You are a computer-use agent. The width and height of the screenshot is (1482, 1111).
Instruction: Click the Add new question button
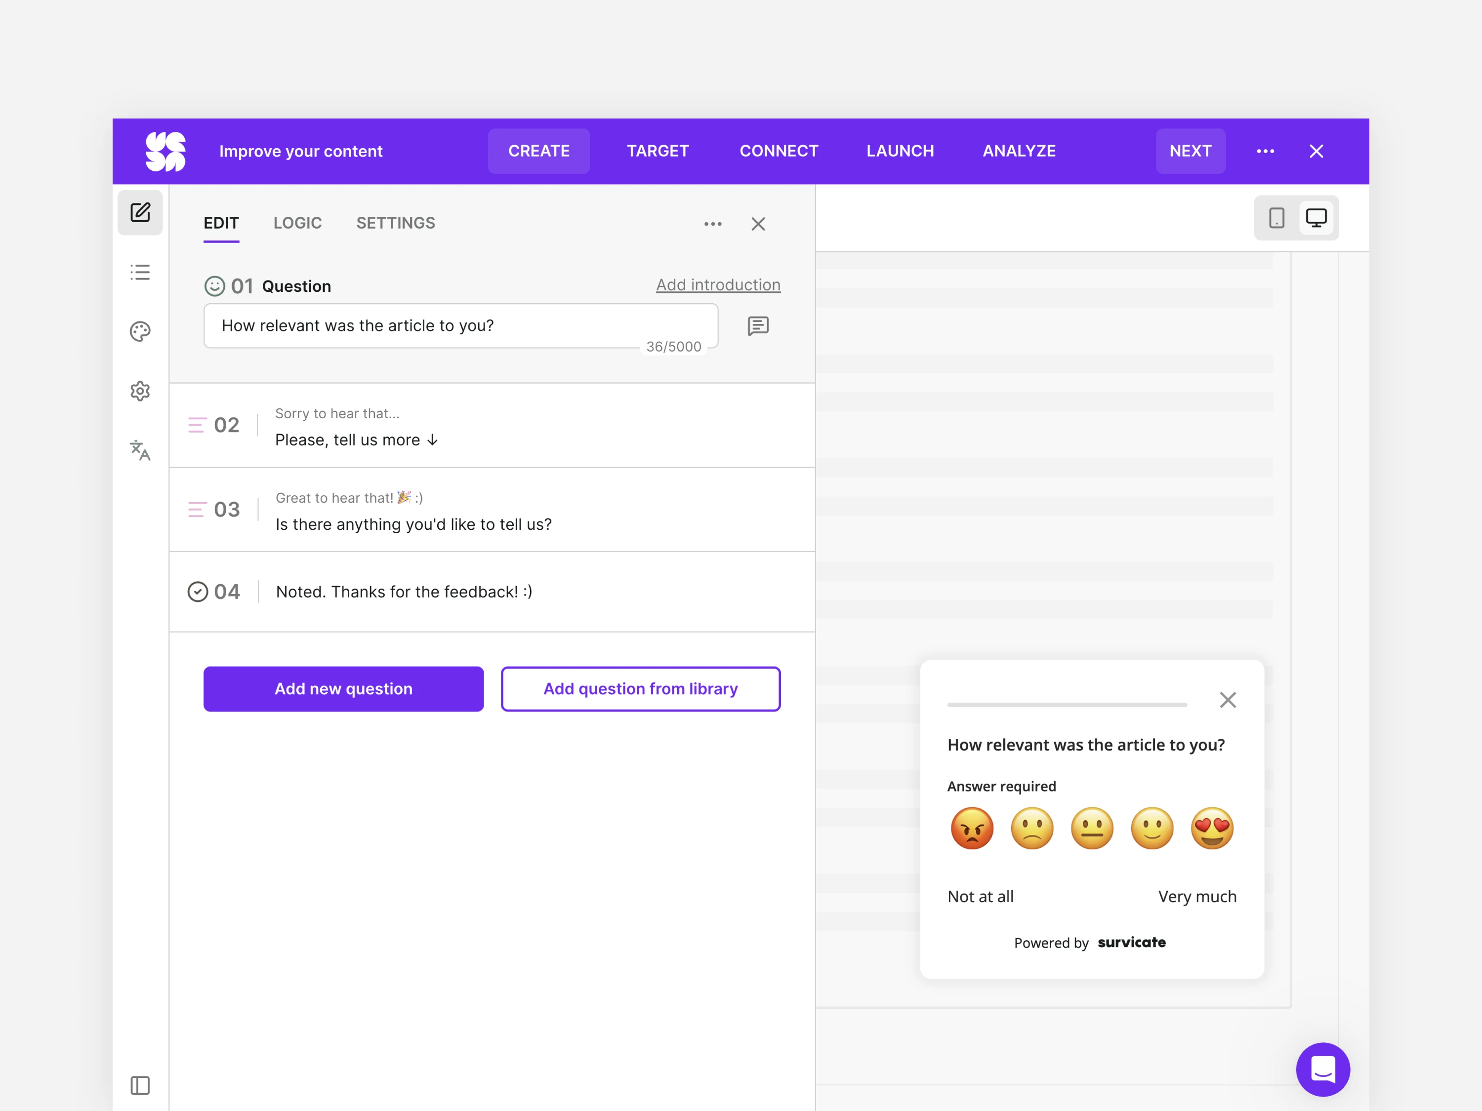(343, 689)
